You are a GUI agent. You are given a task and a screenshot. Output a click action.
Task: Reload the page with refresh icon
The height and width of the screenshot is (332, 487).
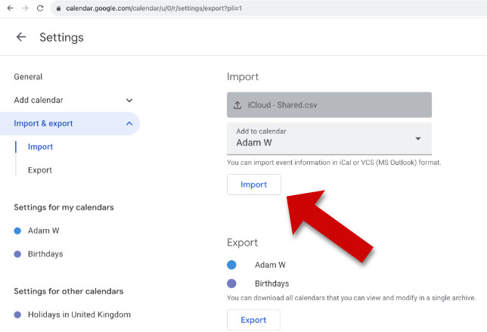40,8
